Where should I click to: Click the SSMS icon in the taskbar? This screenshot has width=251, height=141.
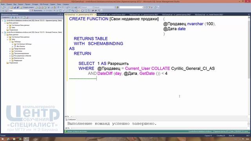click(26, 139)
